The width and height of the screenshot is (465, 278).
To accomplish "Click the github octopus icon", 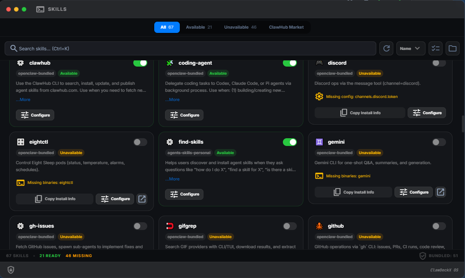I will [319, 226].
